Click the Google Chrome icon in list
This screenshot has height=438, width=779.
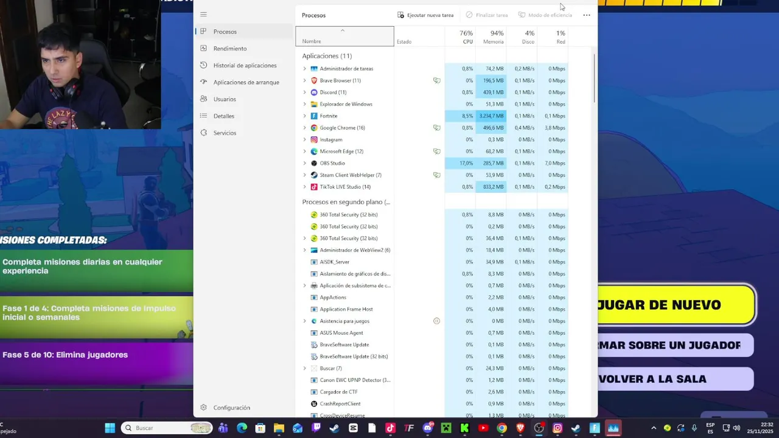coord(314,128)
